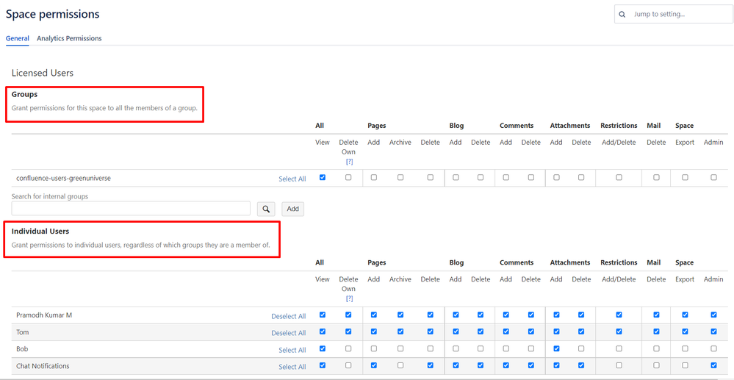Click the Space permissions page title
Image resolution: width=734 pixels, height=380 pixels.
coord(52,14)
